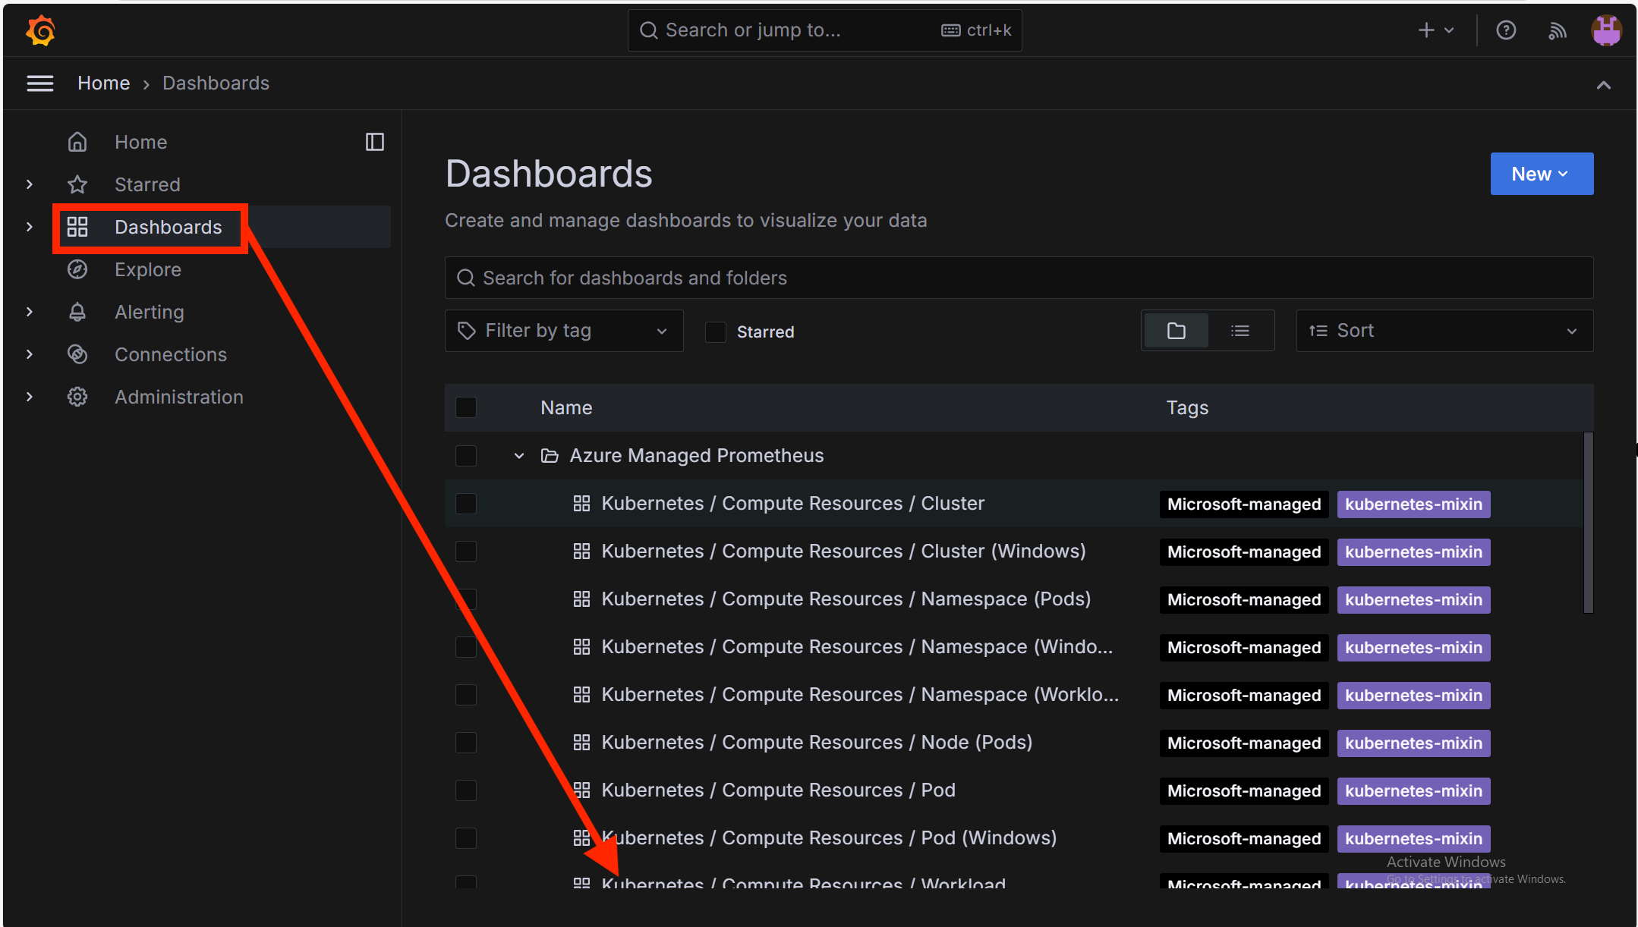Click the Home breadcrumb link
The width and height of the screenshot is (1638, 927).
pos(104,83)
